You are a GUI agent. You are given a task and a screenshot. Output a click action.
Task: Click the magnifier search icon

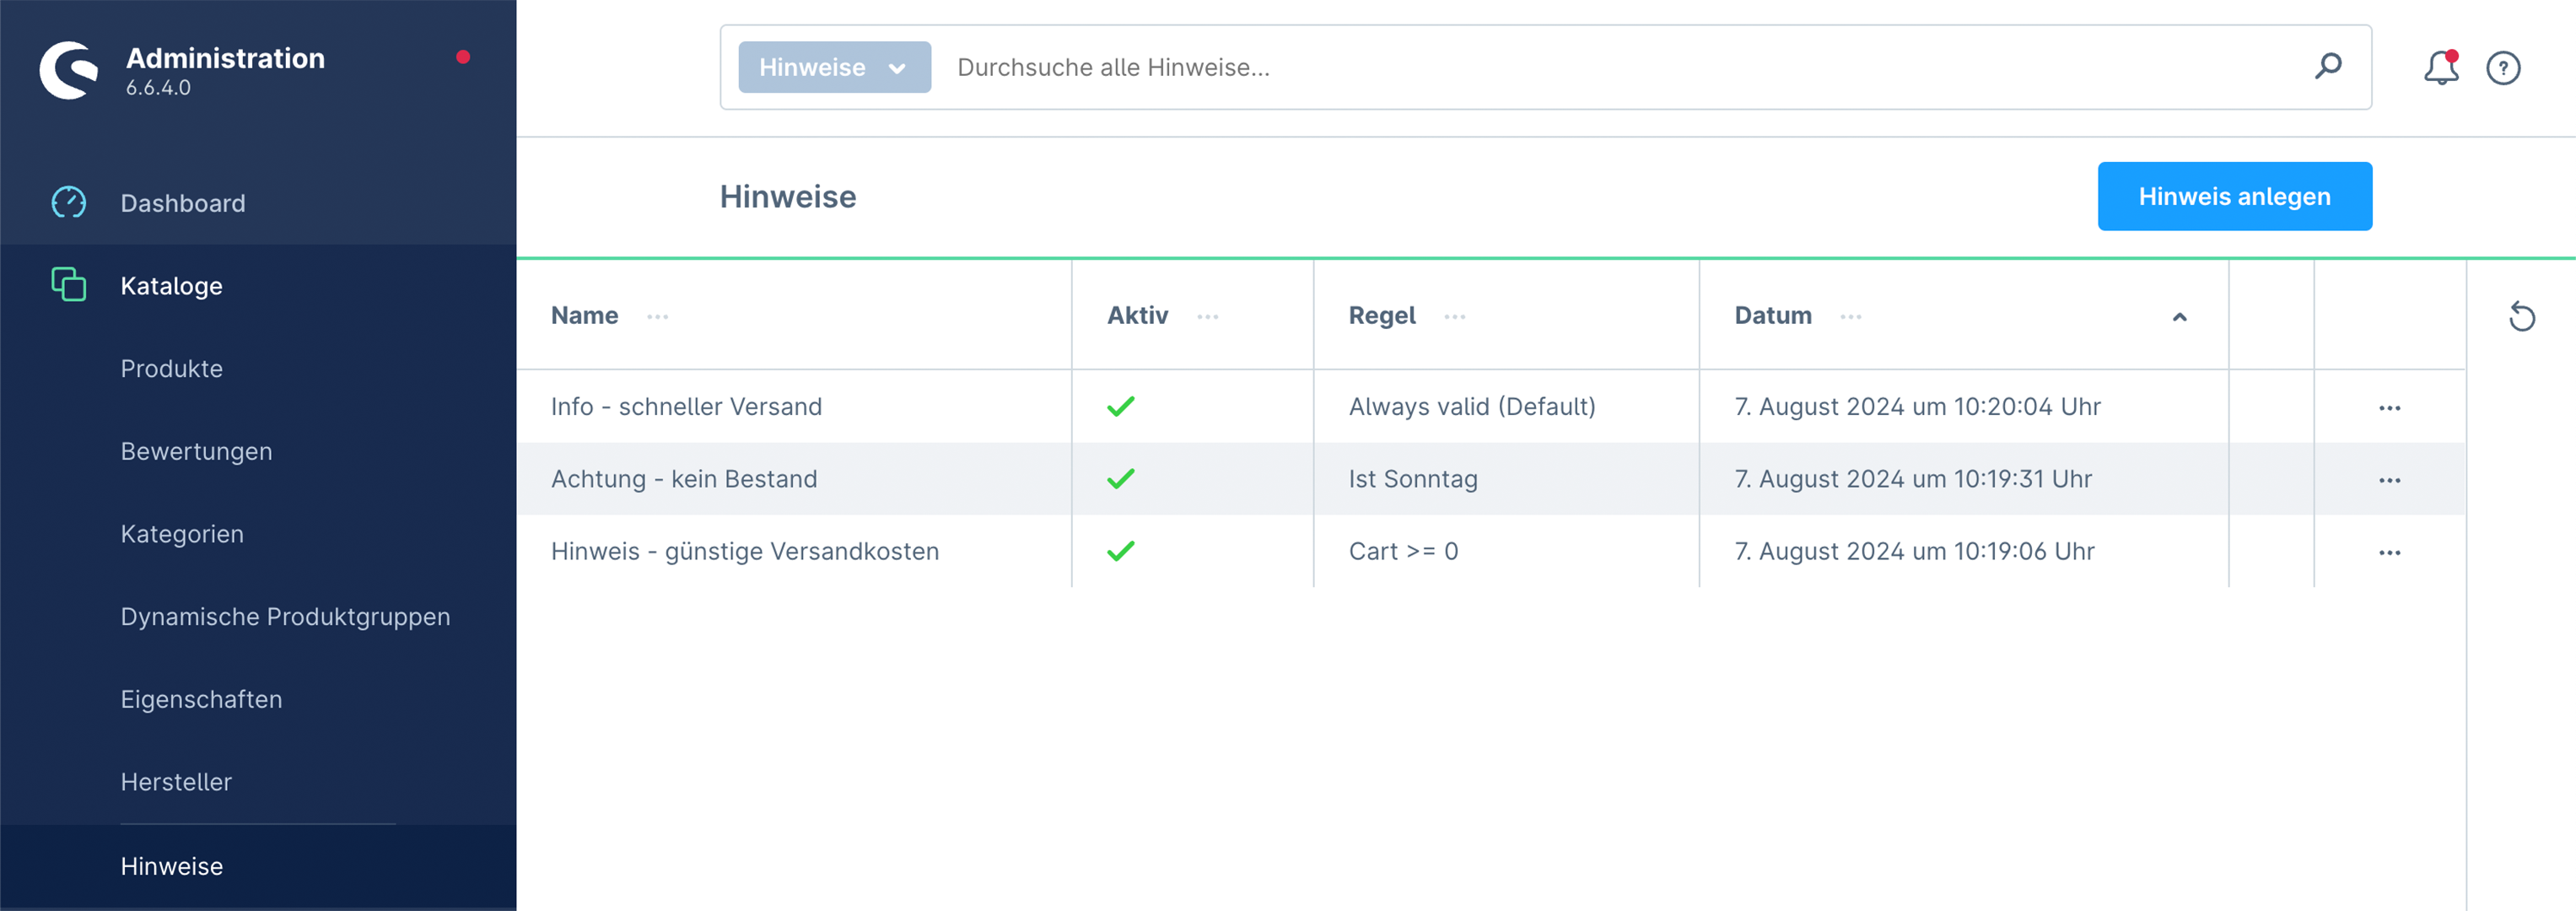(x=2329, y=67)
